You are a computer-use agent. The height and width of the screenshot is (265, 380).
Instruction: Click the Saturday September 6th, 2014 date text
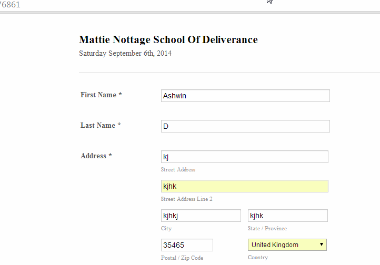125,54
